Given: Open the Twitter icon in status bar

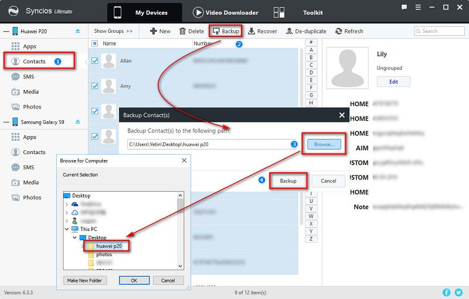Looking at the screenshot, I should 458,292.
